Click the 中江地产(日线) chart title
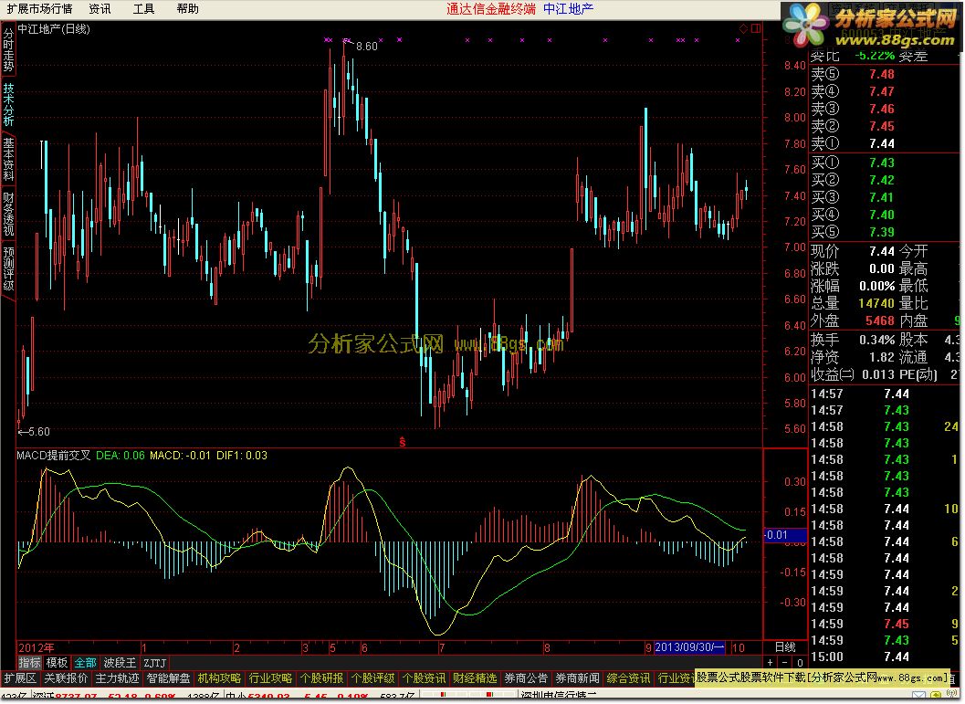The width and height of the screenshot is (965, 704). pyautogui.click(x=54, y=29)
